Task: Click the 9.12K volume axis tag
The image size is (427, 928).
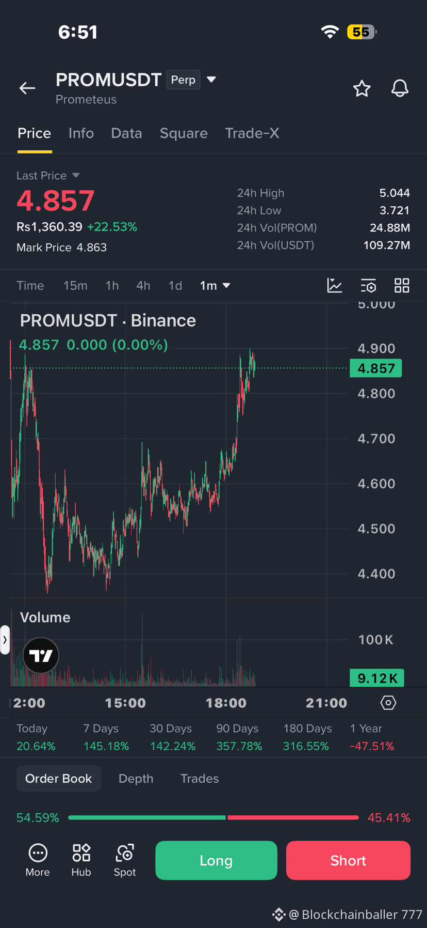Action: coord(377,678)
